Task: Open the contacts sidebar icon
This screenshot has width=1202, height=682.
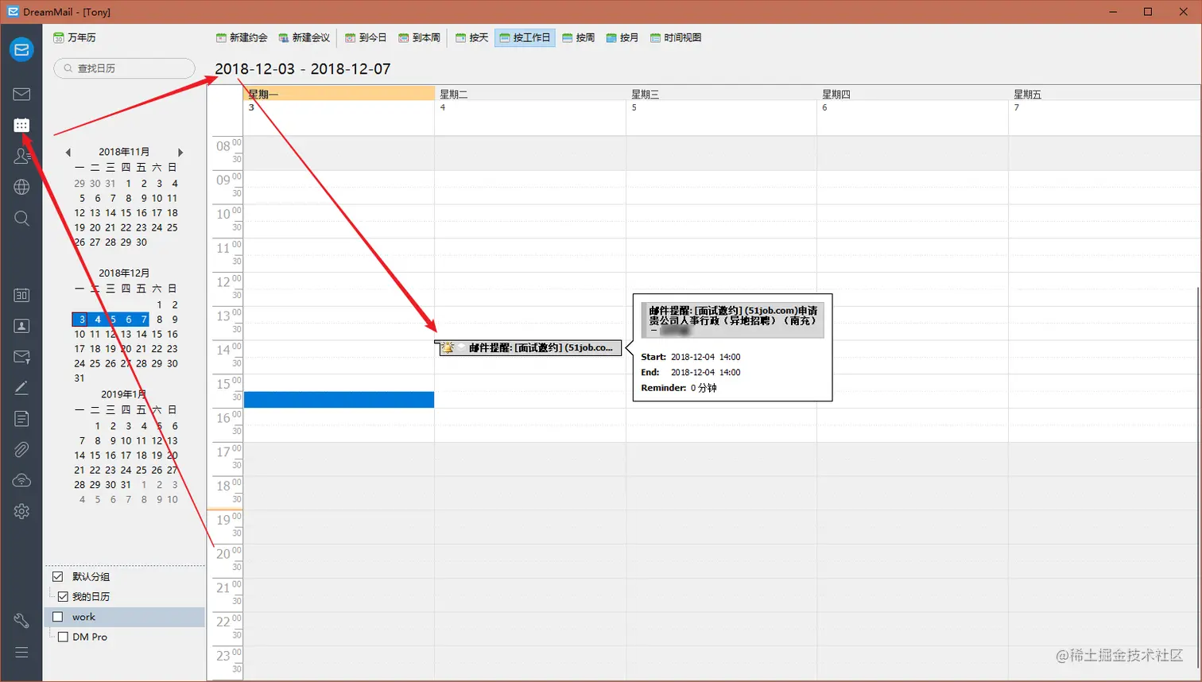Action: [21, 156]
